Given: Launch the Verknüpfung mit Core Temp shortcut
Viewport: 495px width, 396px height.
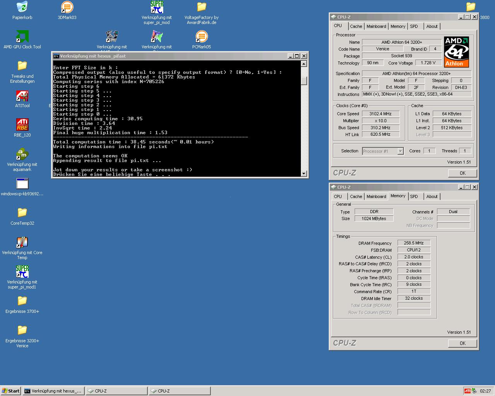Looking at the screenshot, I should [x=22, y=242].
